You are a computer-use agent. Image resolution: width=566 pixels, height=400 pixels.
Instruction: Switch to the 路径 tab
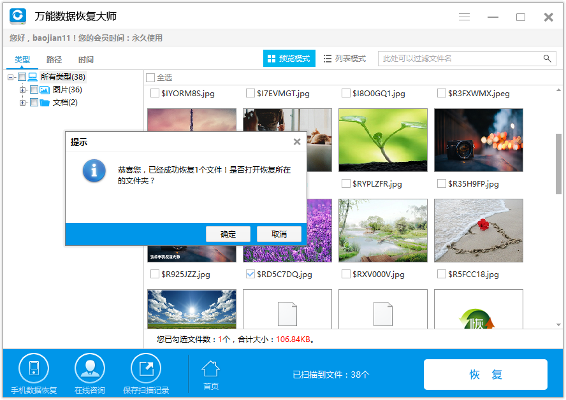click(x=54, y=59)
